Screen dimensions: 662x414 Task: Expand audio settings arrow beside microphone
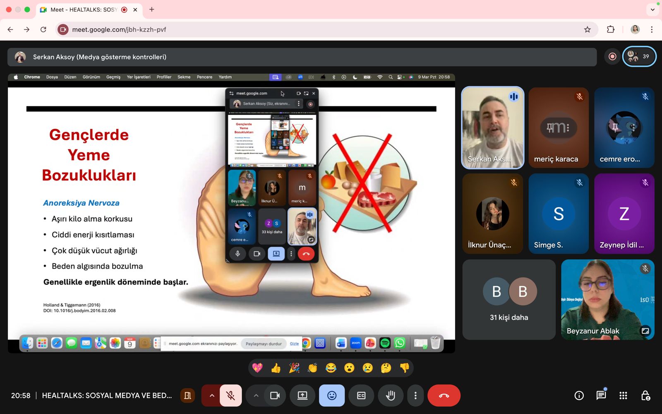tap(212, 395)
